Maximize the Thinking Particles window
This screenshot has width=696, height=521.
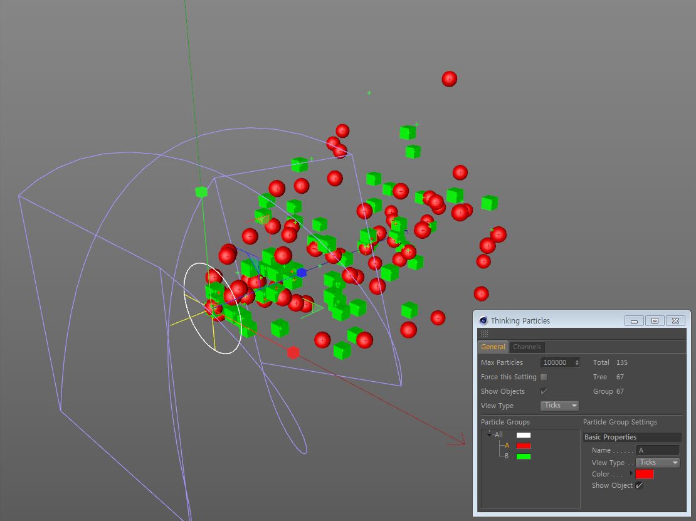pyautogui.click(x=655, y=320)
